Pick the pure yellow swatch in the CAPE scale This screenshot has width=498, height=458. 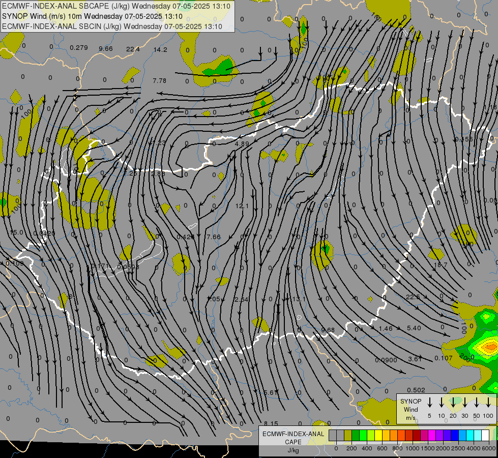point(378,435)
